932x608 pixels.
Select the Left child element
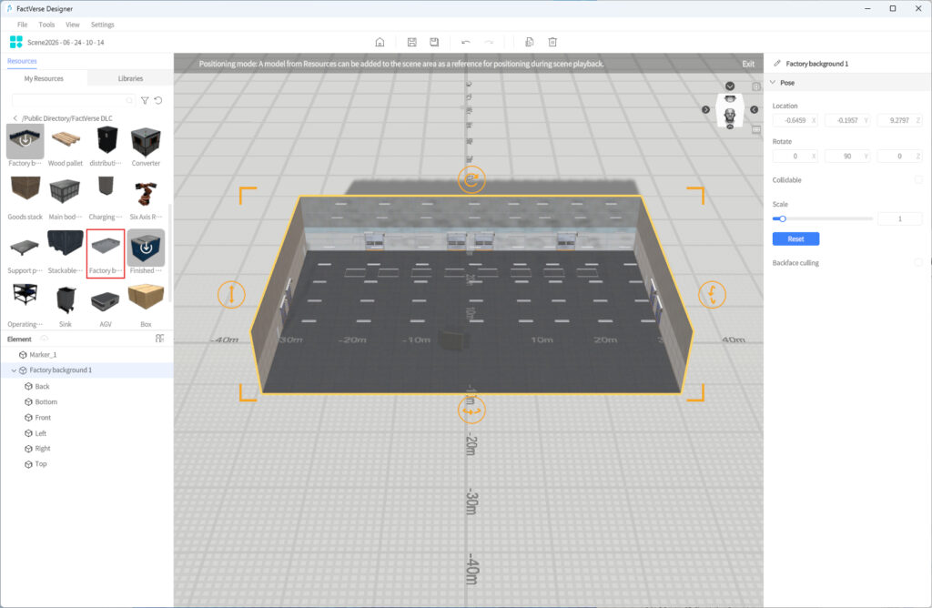click(40, 433)
